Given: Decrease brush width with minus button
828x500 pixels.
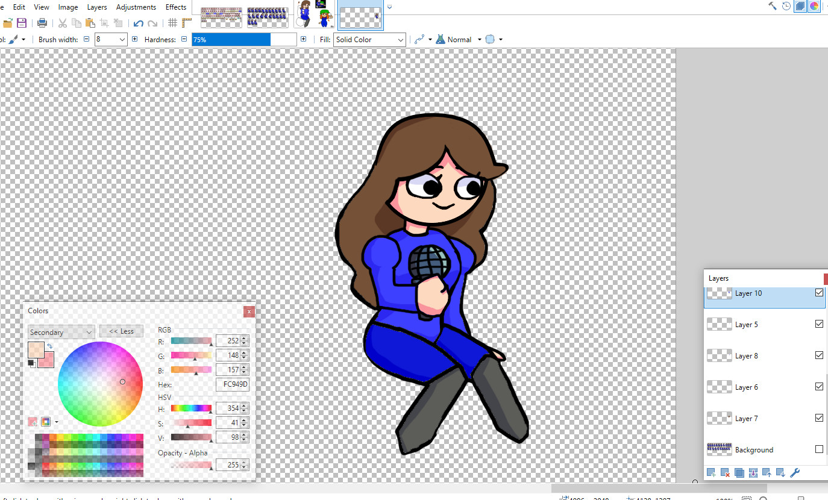Looking at the screenshot, I should click(86, 39).
